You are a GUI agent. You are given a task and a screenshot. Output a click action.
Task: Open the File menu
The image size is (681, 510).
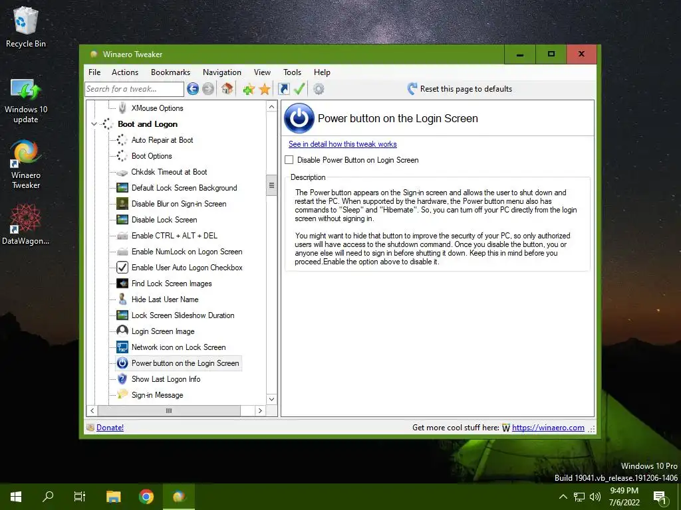[x=94, y=72]
